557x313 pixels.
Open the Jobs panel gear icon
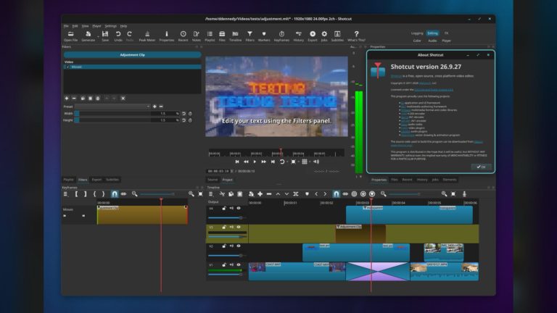coord(324,36)
